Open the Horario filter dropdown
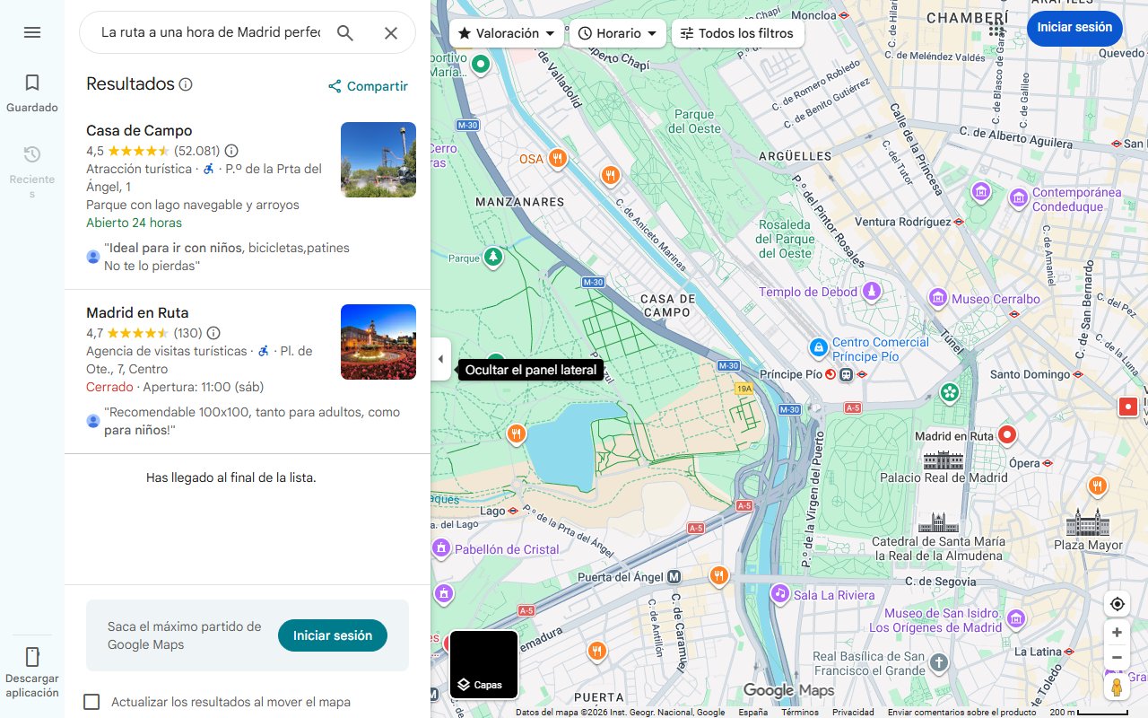 pyautogui.click(x=617, y=32)
